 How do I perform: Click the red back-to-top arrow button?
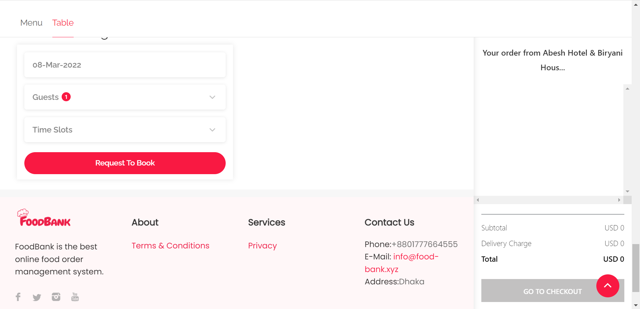608,286
